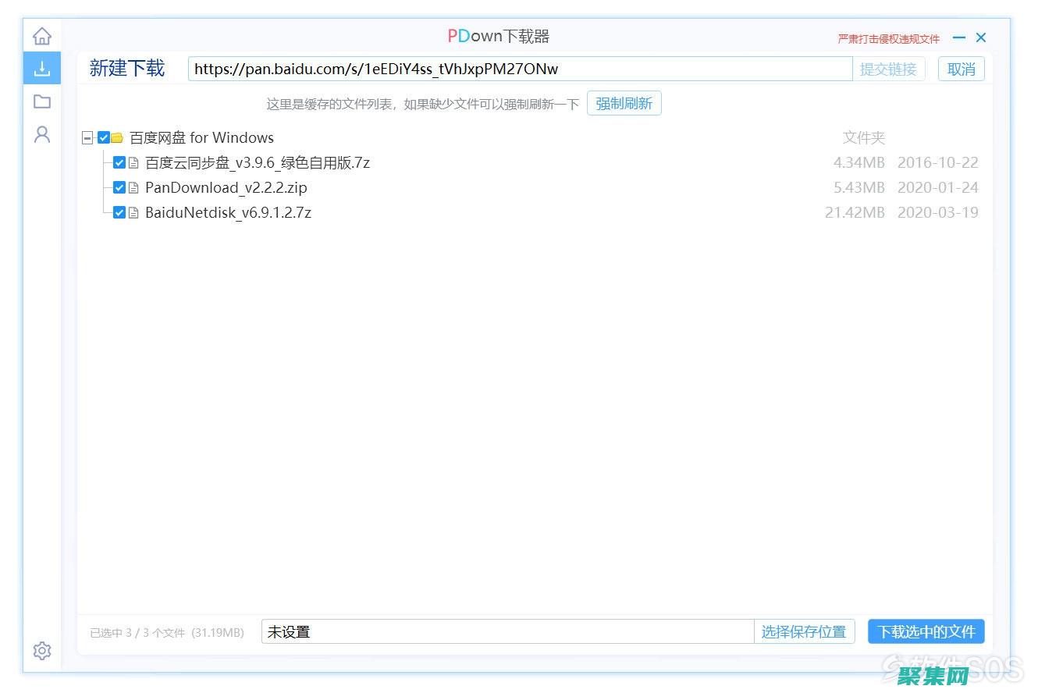Screen dimensions: 1038x693
Task: Uncheck the 百度云同步盘_v3.9.6 file checkbox
Action: 119,162
